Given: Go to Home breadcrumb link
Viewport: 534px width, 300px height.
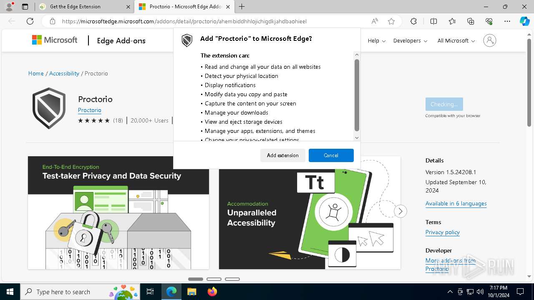Looking at the screenshot, I should click(36, 73).
